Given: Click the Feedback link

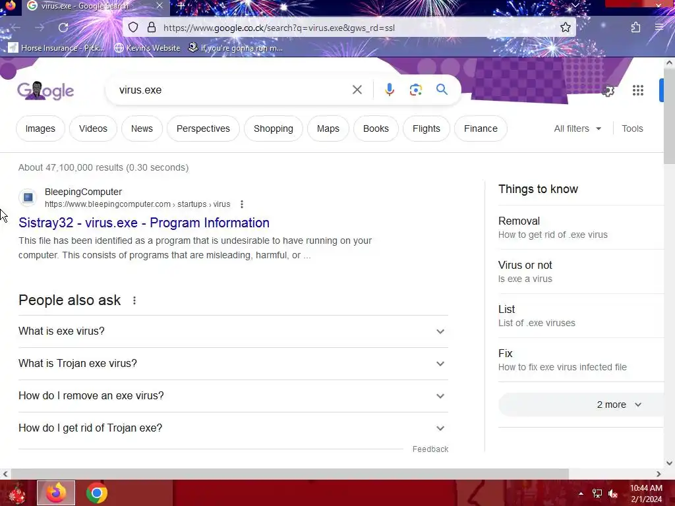Looking at the screenshot, I should (x=430, y=449).
